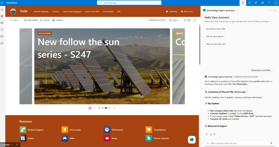The image size is (279, 147).
Task: Click the floating Knowledge Agent button
Action: 192,140
